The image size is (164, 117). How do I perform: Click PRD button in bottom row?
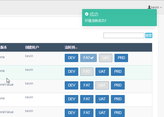click(x=118, y=113)
